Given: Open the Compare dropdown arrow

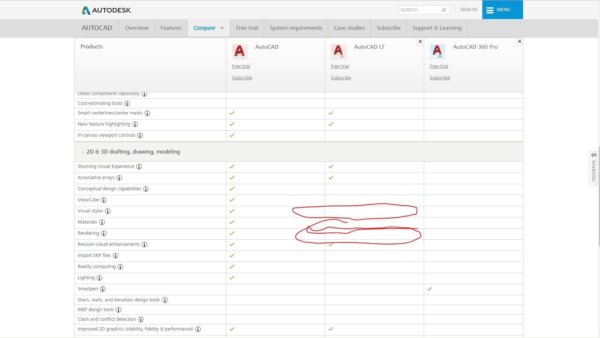Looking at the screenshot, I should 222,28.
